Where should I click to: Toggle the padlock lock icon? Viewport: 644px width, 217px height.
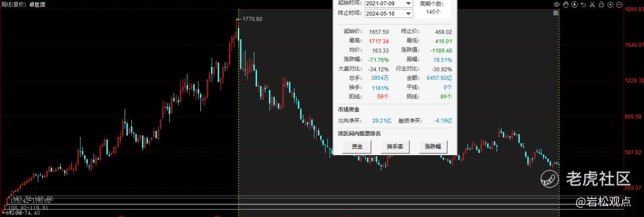(601, 5)
